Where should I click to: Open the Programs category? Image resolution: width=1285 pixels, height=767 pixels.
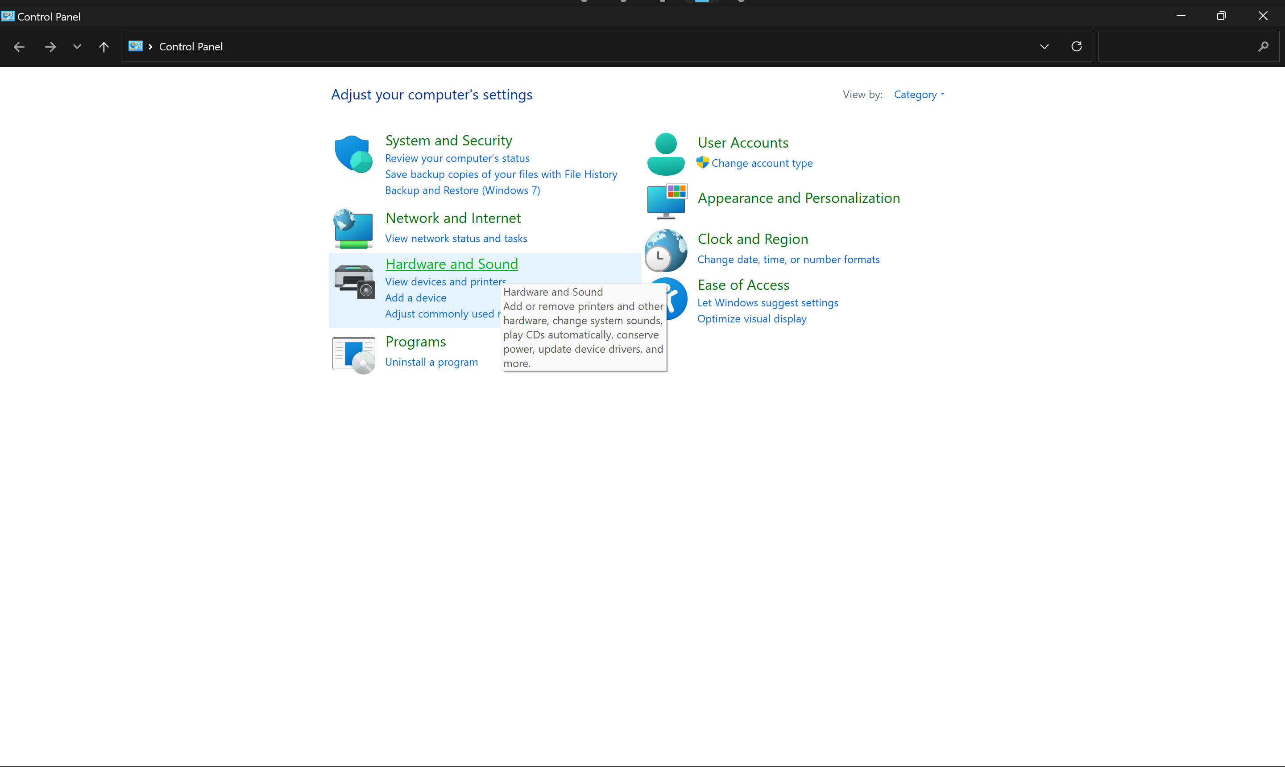click(416, 342)
